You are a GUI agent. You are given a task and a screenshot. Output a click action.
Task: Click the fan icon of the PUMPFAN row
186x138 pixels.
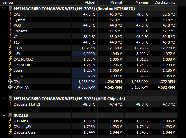click(x=10, y=87)
